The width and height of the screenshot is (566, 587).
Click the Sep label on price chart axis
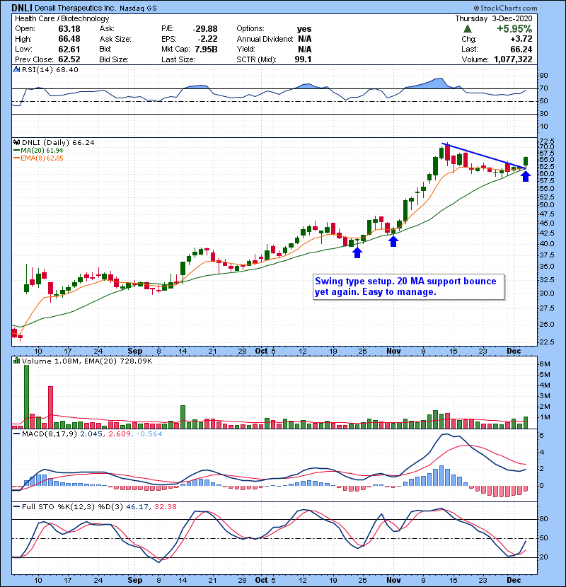click(135, 351)
